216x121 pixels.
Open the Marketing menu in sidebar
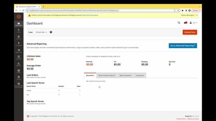coord(19,51)
